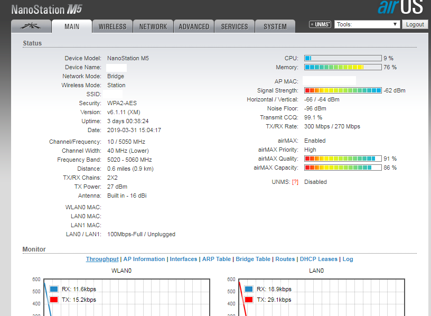Click the antenna value Built in - 16 dBi
Screen dimensions: 431x316
point(127,196)
